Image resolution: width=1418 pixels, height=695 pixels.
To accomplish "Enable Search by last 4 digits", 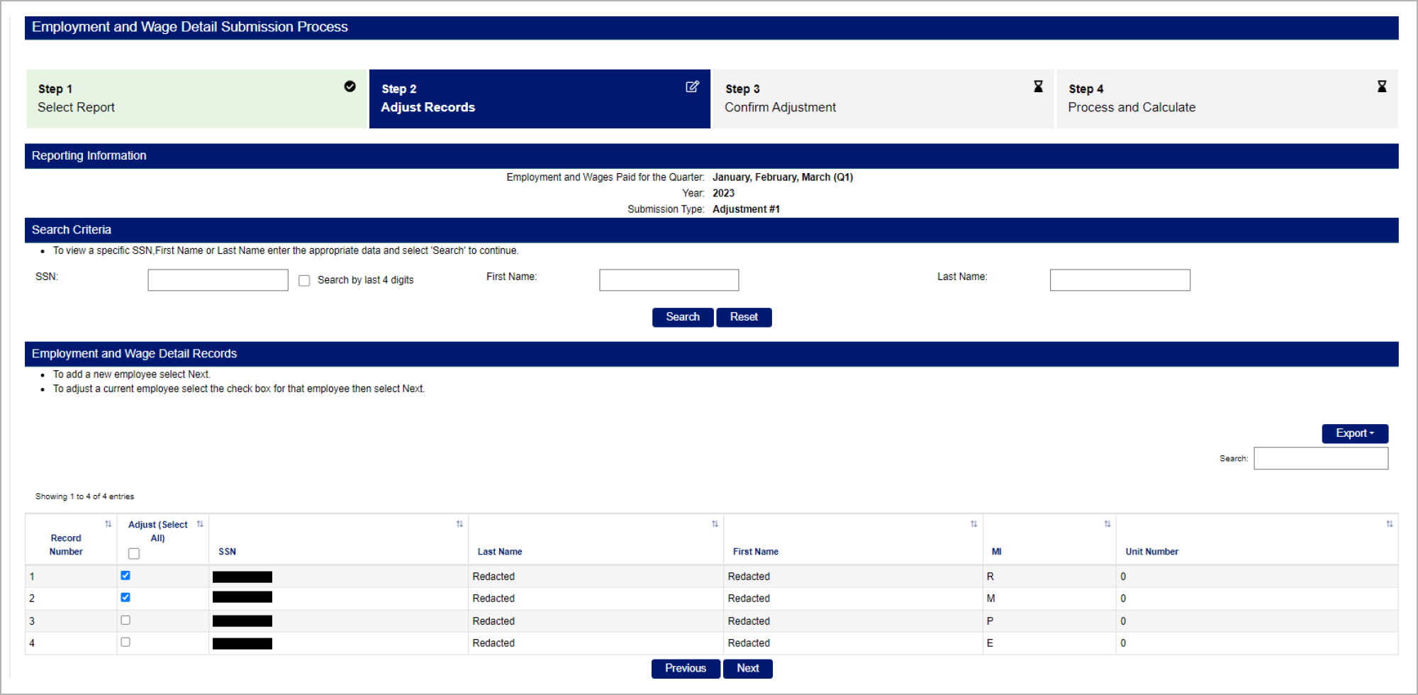I will [x=305, y=281].
